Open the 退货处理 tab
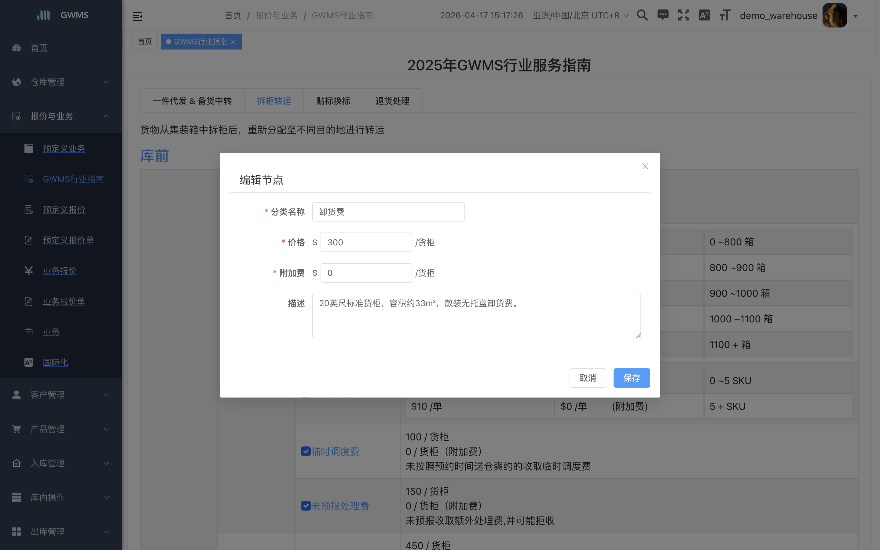 [392, 101]
